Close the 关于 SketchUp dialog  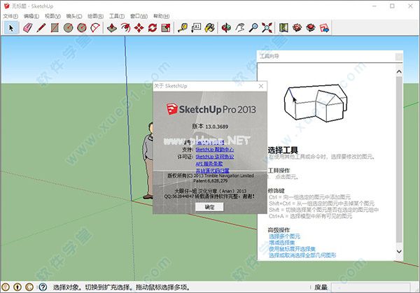pos(261,86)
